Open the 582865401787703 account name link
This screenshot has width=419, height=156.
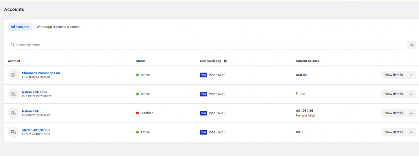point(36,130)
